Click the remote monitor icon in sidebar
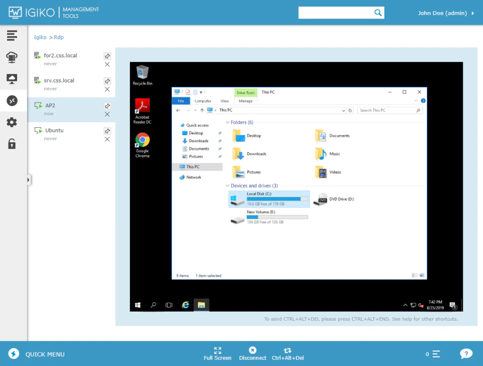Viewport: 483px width, 366px height. click(13, 78)
